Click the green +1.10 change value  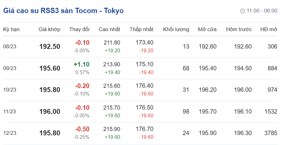(82, 64)
